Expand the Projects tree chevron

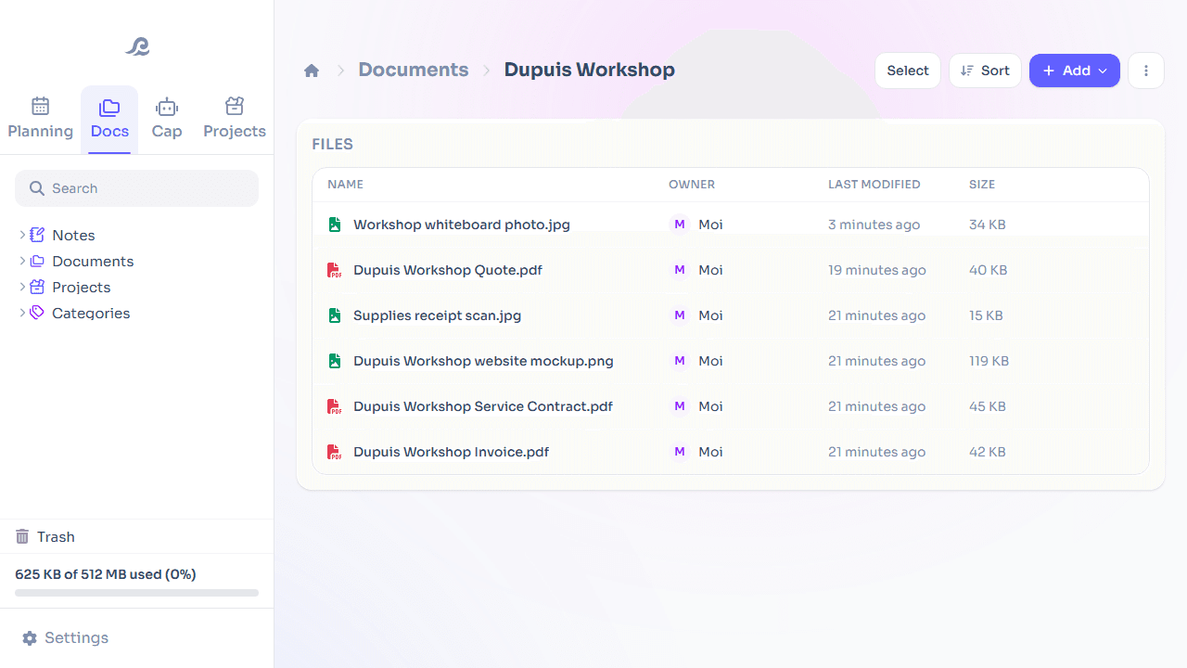point(22,287)
